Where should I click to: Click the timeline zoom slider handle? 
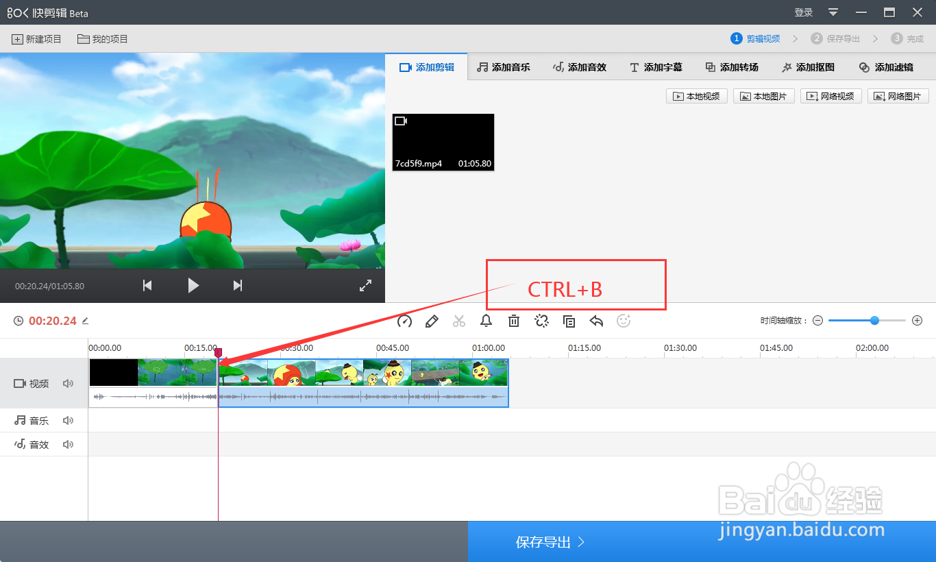point(874,320)
